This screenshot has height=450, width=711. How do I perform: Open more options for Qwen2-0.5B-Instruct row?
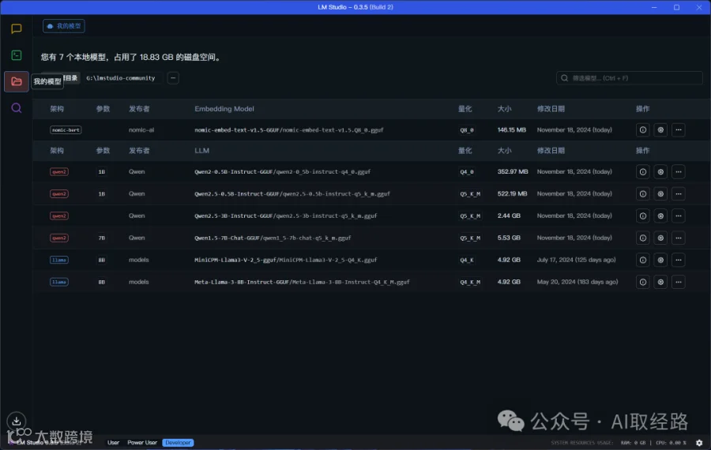(679, 172)
